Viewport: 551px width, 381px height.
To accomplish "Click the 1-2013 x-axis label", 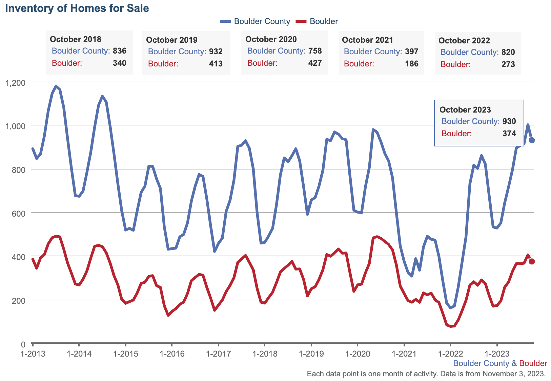I will (33, 354).
